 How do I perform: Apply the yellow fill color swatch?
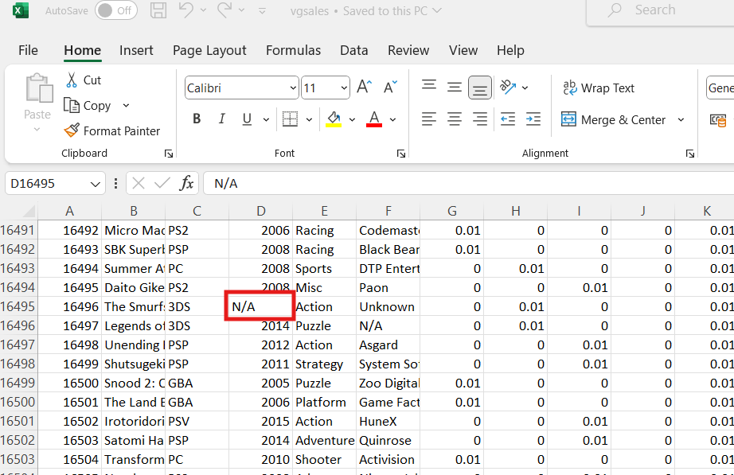(x=334, y=119)
